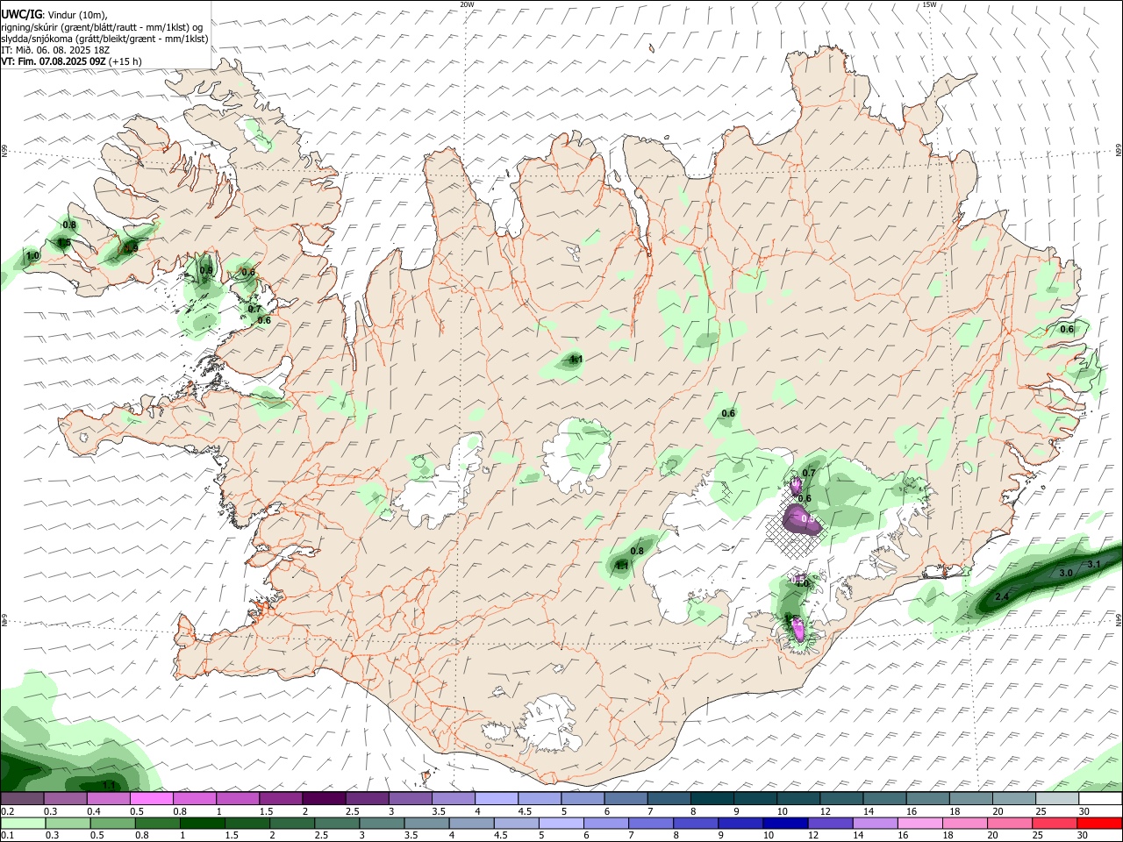This screenshot has height=842, width=1123.
Task: Click the '0.1' label in rain legend
Action: click(x=7, y=835)
